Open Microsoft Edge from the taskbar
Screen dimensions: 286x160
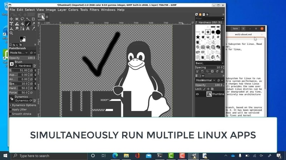pyautogui.click(x=115, y=156)
